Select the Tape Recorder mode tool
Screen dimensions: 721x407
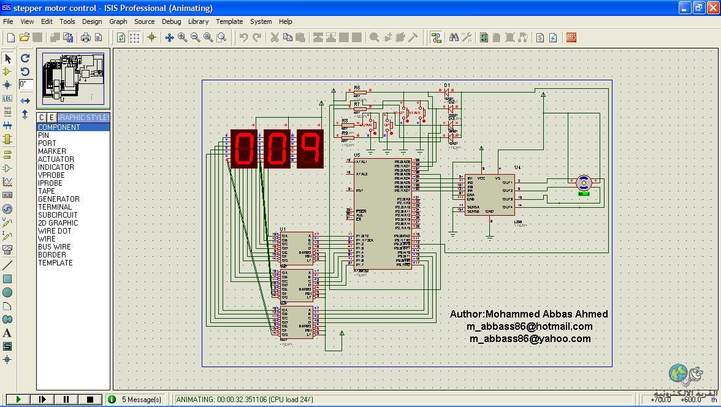(7, 196)
